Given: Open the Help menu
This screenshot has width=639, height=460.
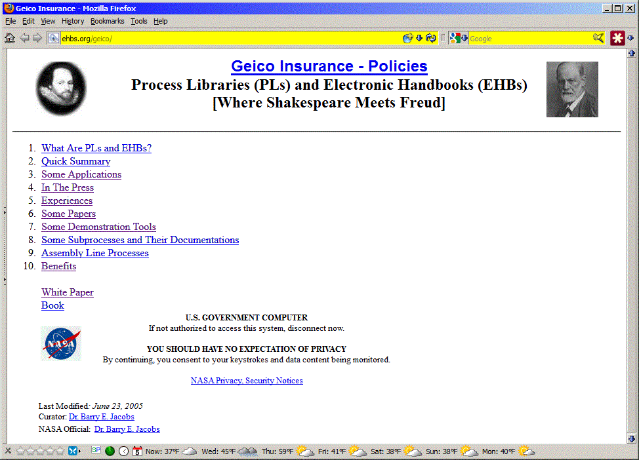Looking at the screenshot, I should 160,21.
